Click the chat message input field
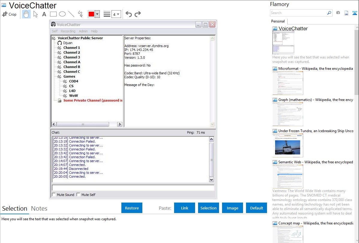This screenshot has width=359, height=243. click(x=133, y=188)
